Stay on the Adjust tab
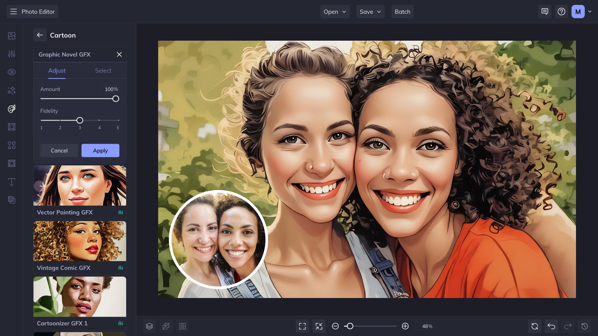Image resolution: width=598 pixels, height=336 pixels. point(57,70)
